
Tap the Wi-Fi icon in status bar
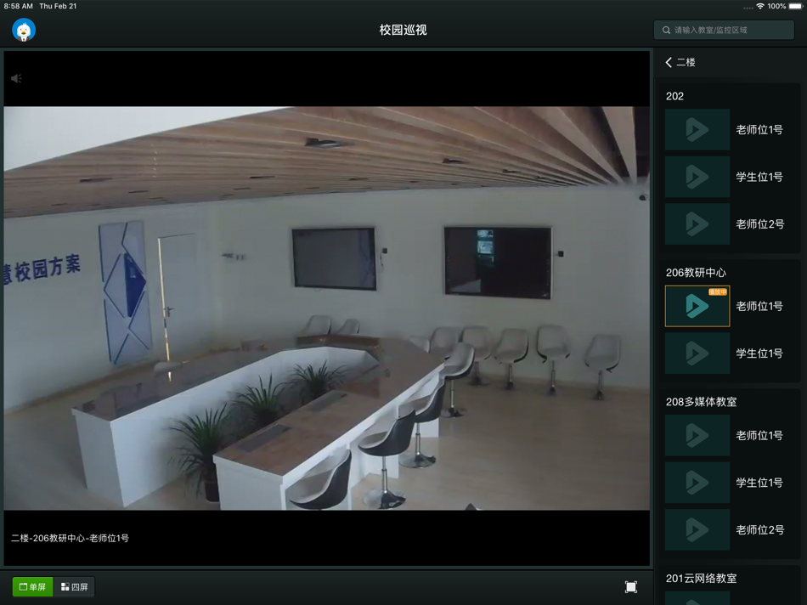pyautogui.click(x=760, y=6)
